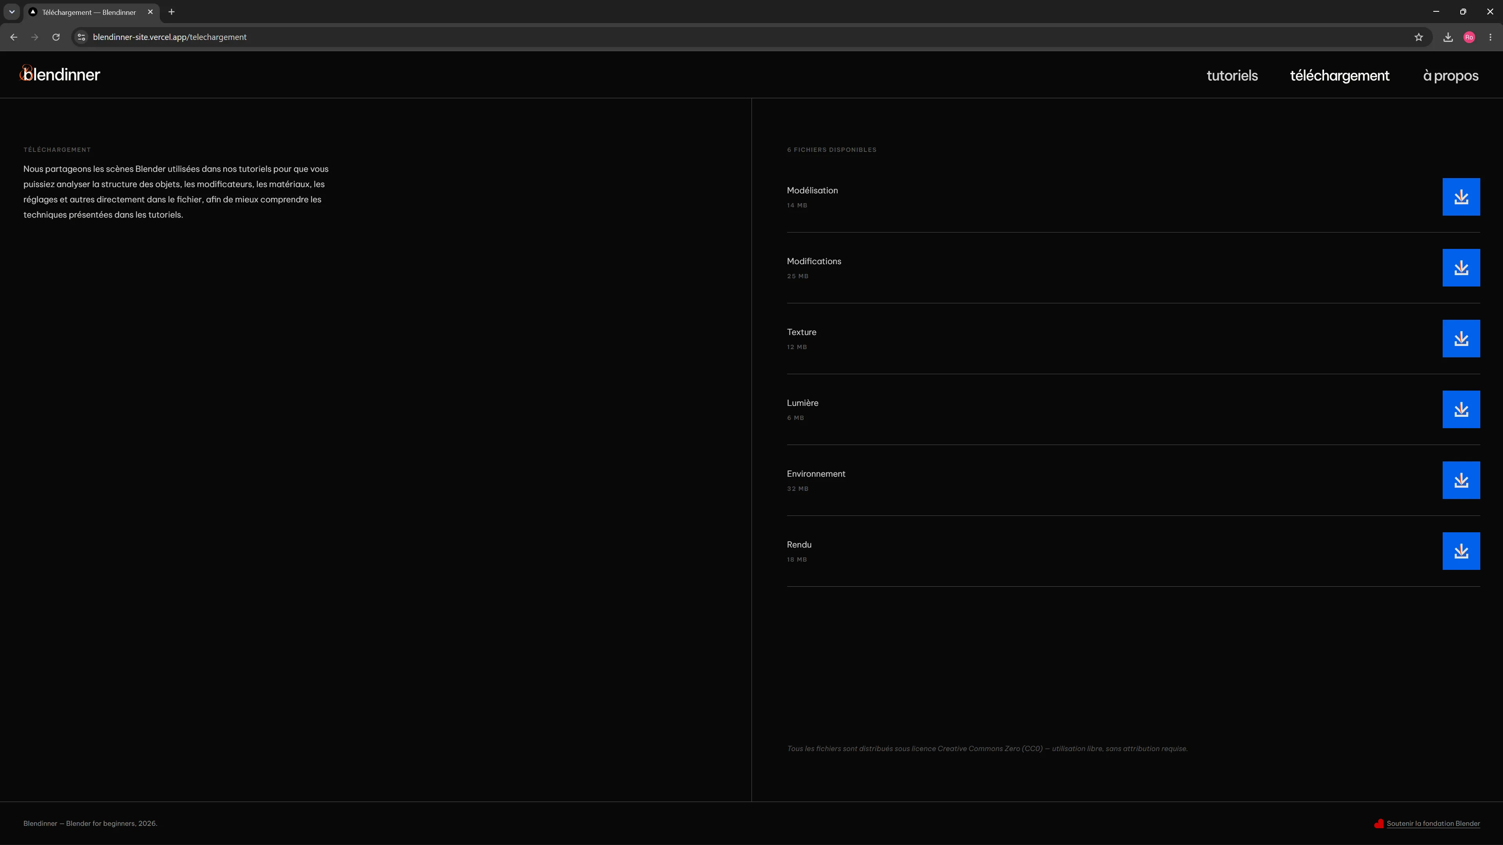
Task: Download the Texture file
Action: pos(1461,339)
